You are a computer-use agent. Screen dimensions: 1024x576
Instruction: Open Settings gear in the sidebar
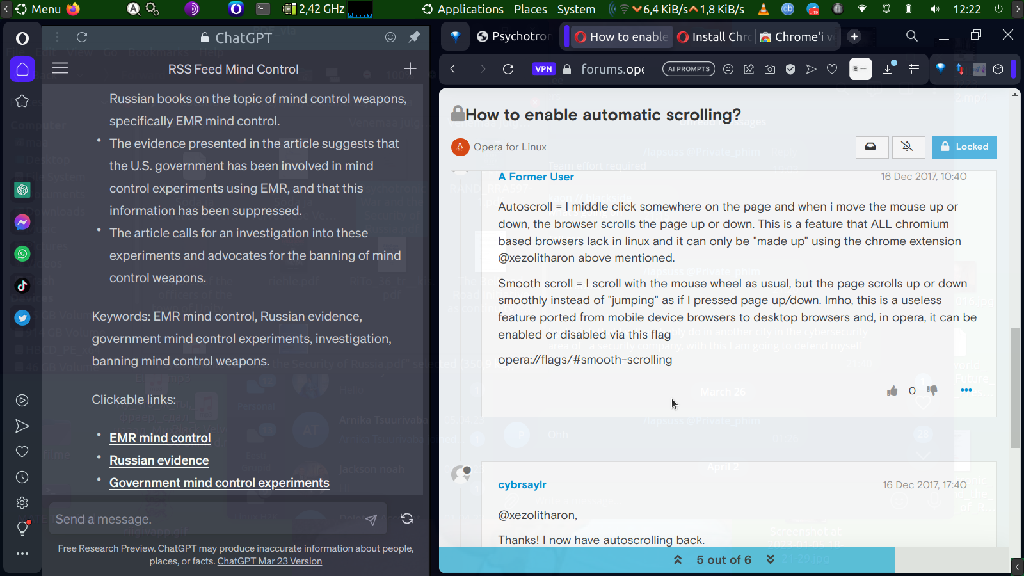pyautogui.click(x=22, y=503)
